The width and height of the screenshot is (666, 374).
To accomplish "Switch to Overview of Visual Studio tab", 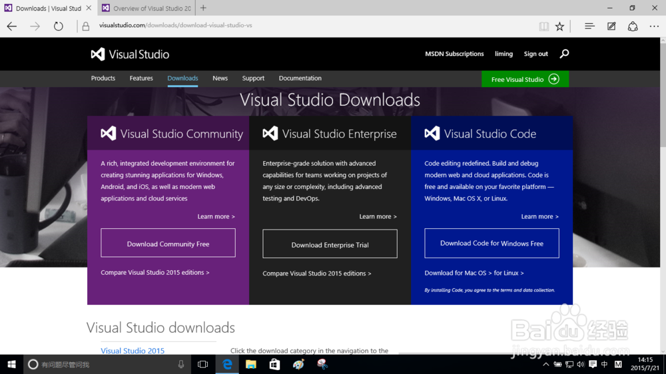I will tap(147, 8).
